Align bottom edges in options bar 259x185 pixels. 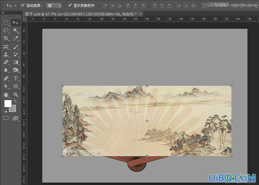tap(119, 6)
